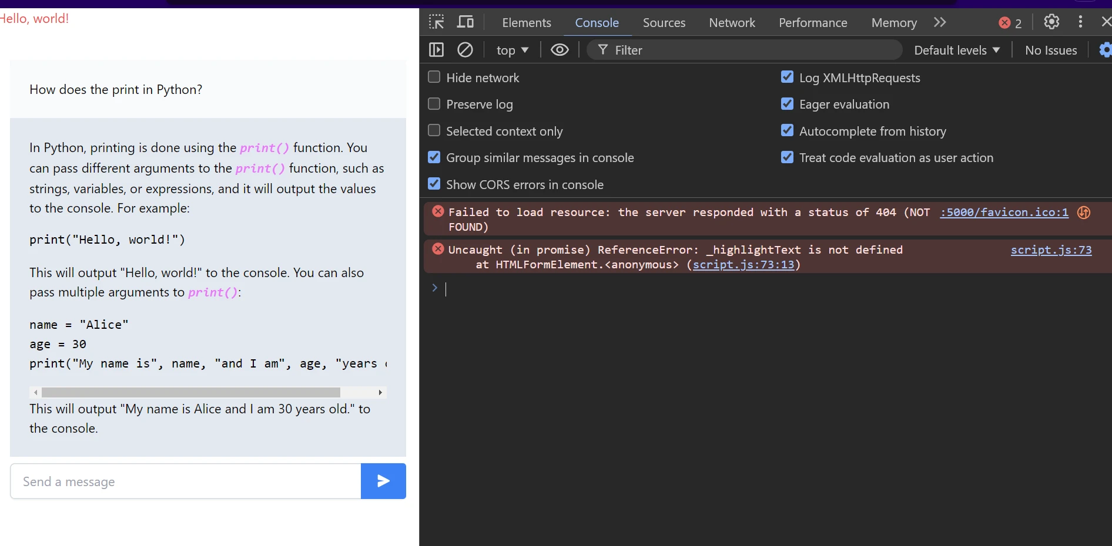Follow the script.js:73 source link
The image size is (1112, 546).
[x=1051, y=250]
